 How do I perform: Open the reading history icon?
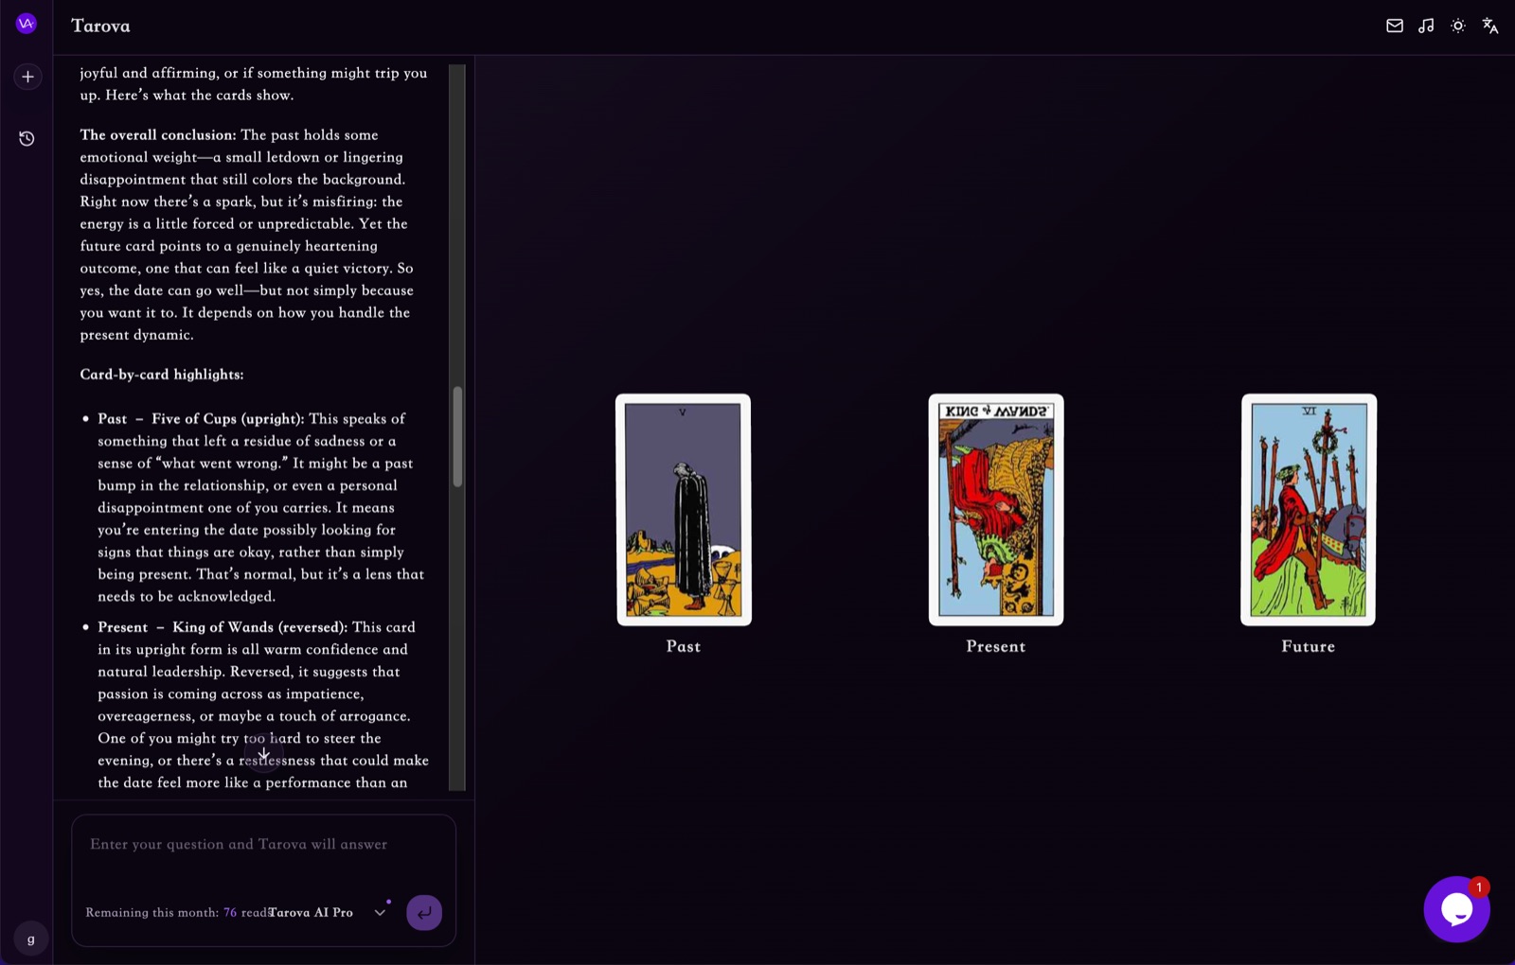[27, 139]
